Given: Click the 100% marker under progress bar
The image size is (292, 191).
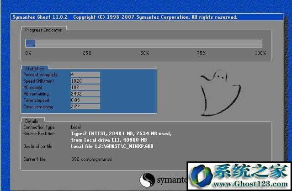Looking at the screenshot, I should (260, 53).
